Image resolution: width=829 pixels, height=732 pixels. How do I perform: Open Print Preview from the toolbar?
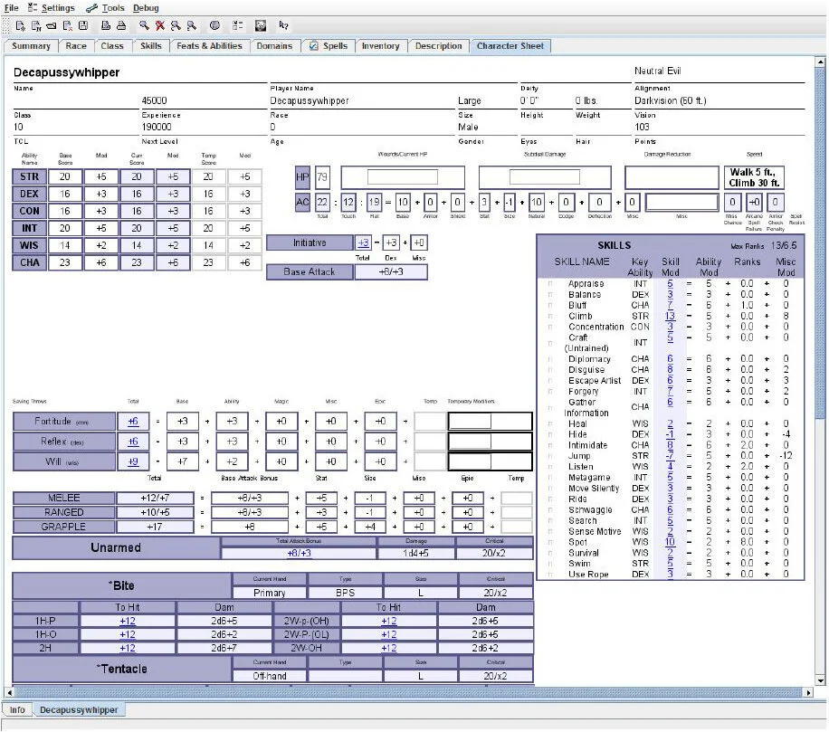[106, 25]
